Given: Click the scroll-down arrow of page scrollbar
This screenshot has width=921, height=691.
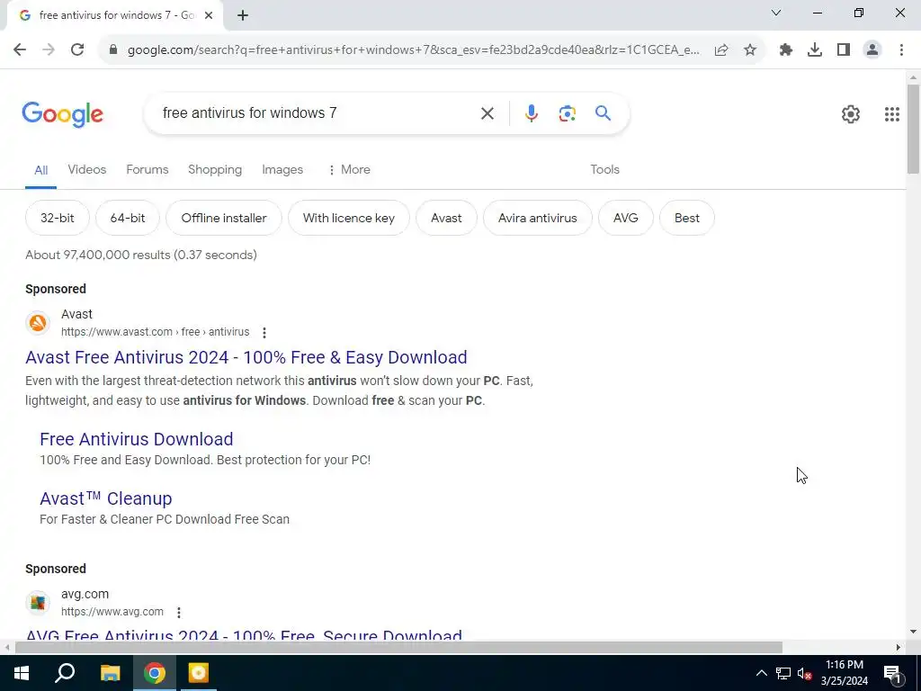Looking at the screenshot, I should (x=913, y=633).
